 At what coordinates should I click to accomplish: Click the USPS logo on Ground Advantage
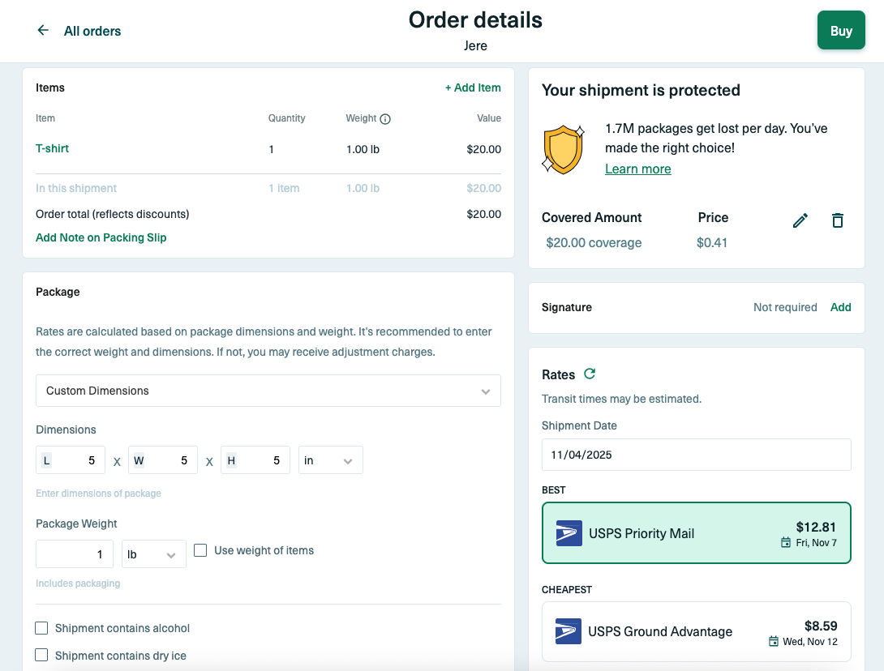569,631
